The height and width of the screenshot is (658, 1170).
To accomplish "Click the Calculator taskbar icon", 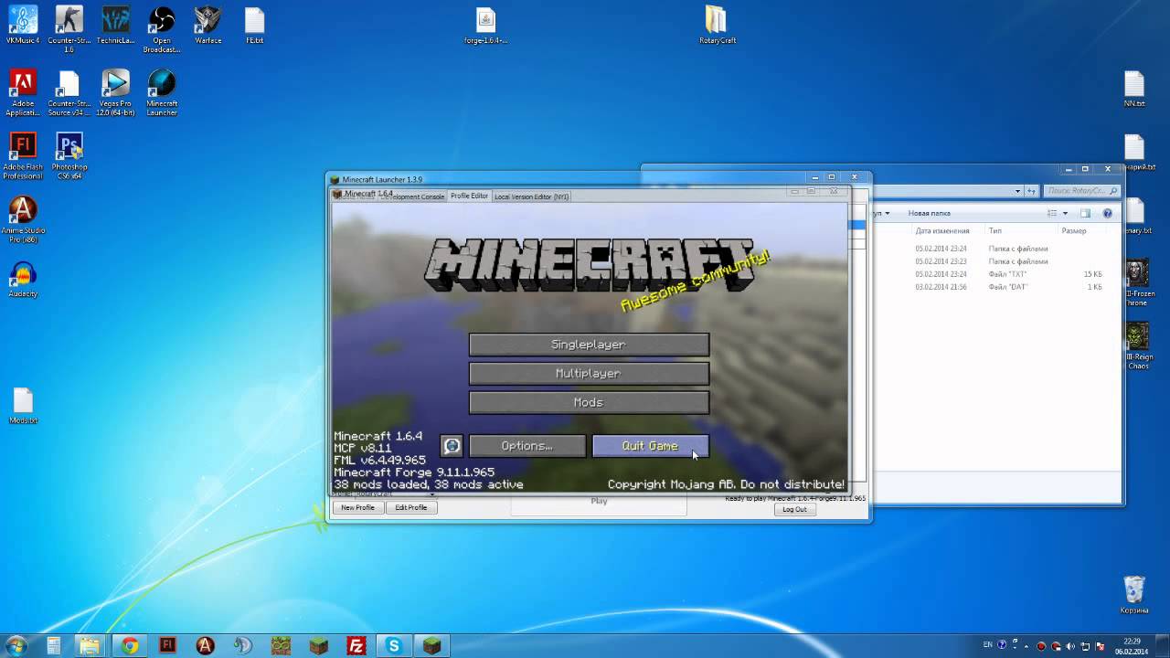I will pos(54,645).
